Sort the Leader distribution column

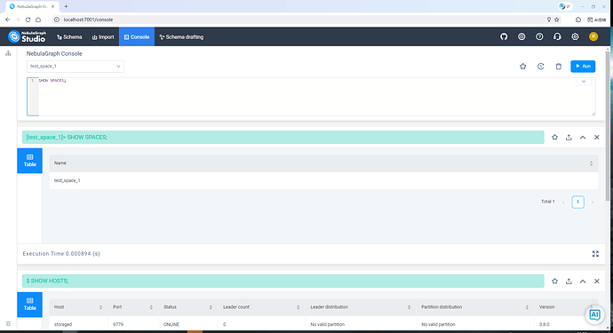409,307
